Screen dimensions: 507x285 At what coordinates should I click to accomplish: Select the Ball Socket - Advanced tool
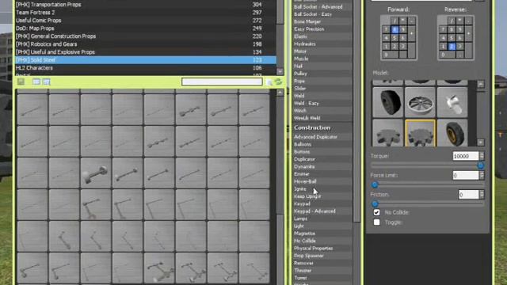click(x=322, y=7)
